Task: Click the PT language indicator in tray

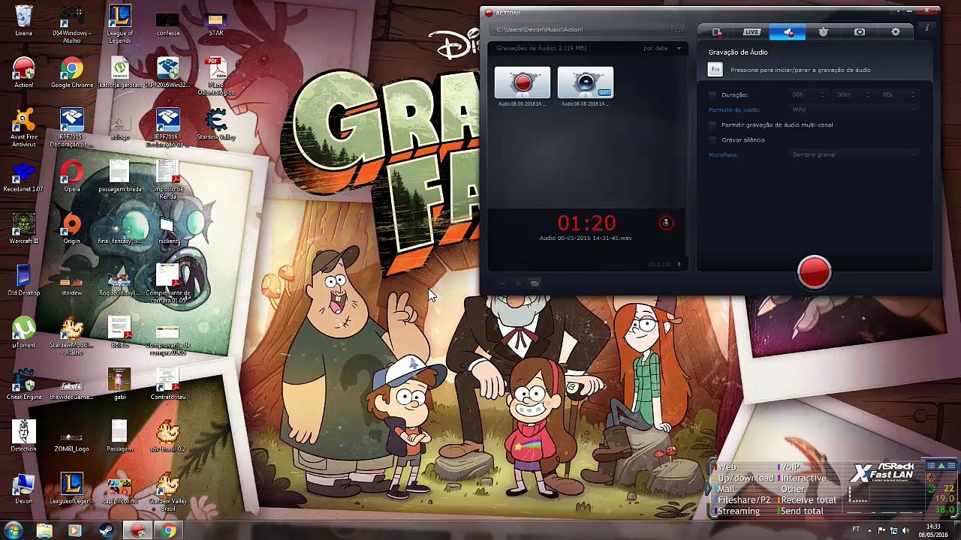Action: click(856, 530)
